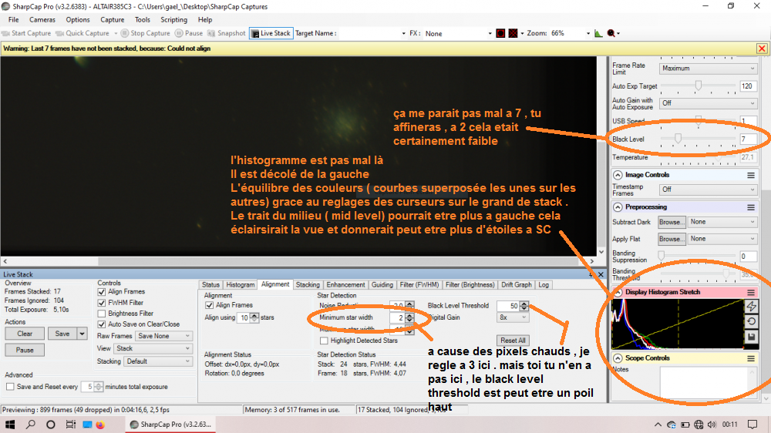Toggle the FWHM Filter checkbox
Image resolution: width=771 pixels, height=433 pixels.
coord(102,303)
